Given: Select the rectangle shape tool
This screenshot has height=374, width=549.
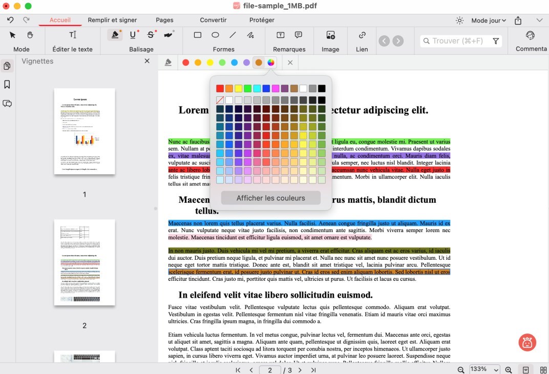Looking at the screenshot, I should (x=198, y=34).
